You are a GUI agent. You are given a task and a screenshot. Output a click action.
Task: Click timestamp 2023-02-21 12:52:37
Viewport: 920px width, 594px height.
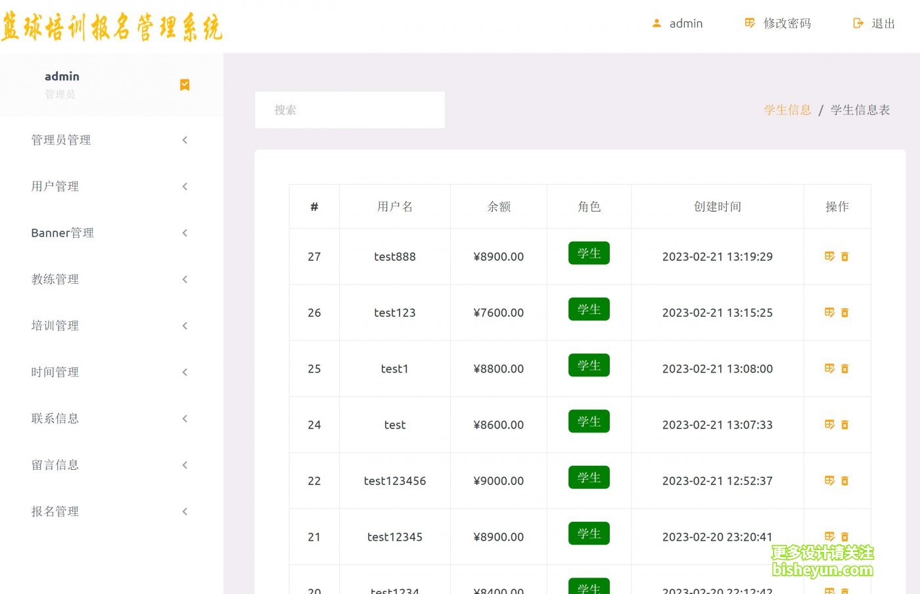[x=718, y=481]
